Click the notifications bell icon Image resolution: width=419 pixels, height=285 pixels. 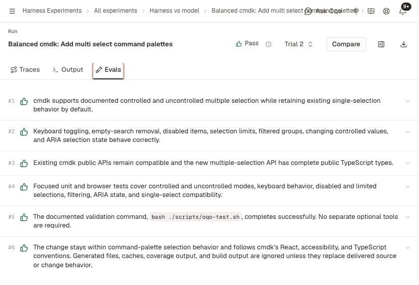click(x=403, y=11)
